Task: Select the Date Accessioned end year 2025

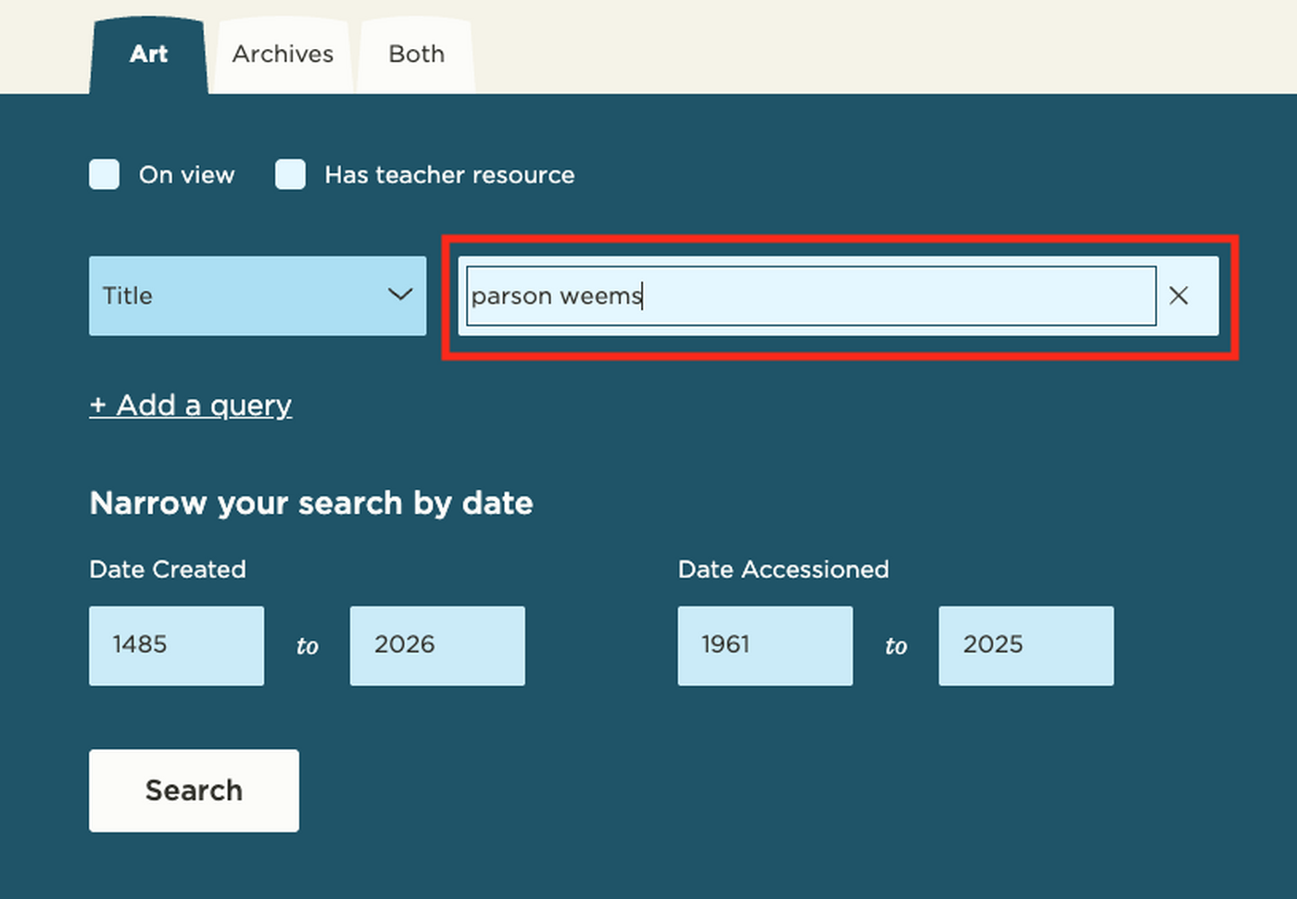Action: click(1026, 645)
